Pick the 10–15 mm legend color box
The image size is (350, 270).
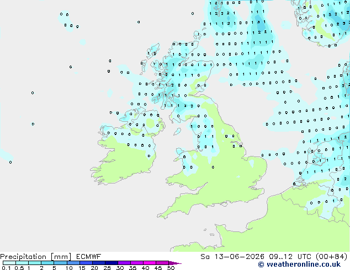(73, 263)
